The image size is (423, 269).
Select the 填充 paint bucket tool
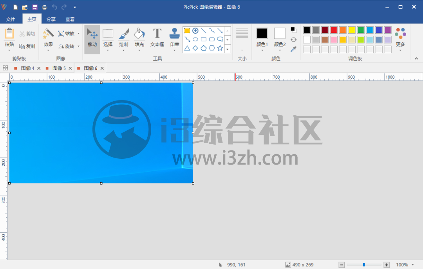click(x=139, y=37)
